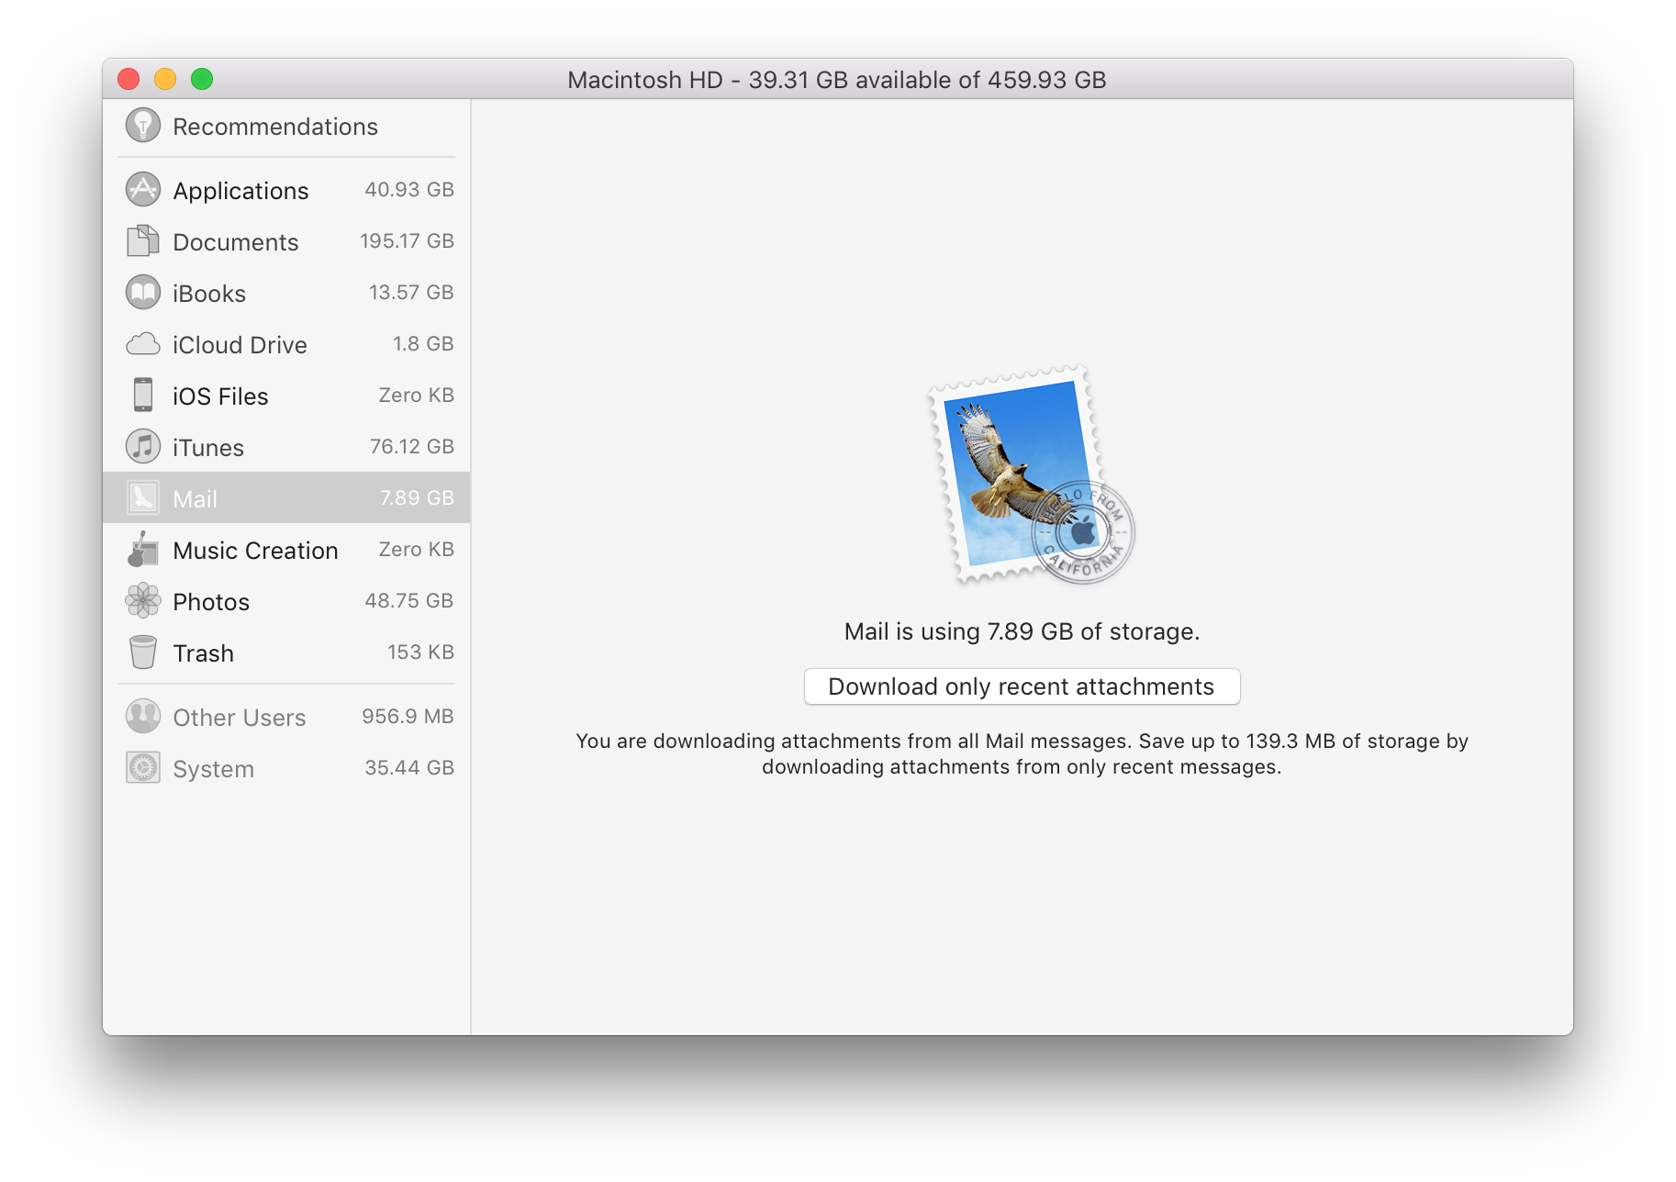Click the Zero KB iOS Files size
The width and height of the screenshot is (1676, 1182).
click(x=417, y=395)
